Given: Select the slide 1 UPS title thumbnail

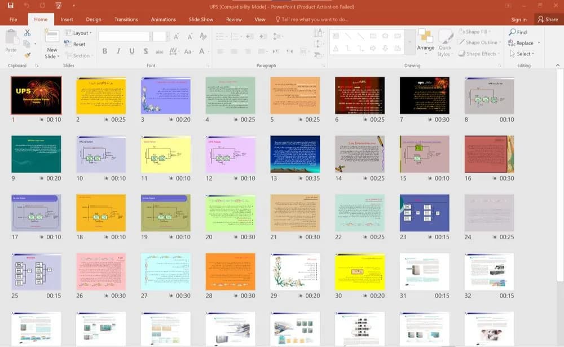Looking at the screenshot, I should tap(36, 95).
